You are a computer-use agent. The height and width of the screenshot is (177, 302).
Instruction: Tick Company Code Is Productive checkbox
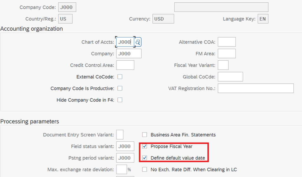pyautogui.click(x=120, y=88)
